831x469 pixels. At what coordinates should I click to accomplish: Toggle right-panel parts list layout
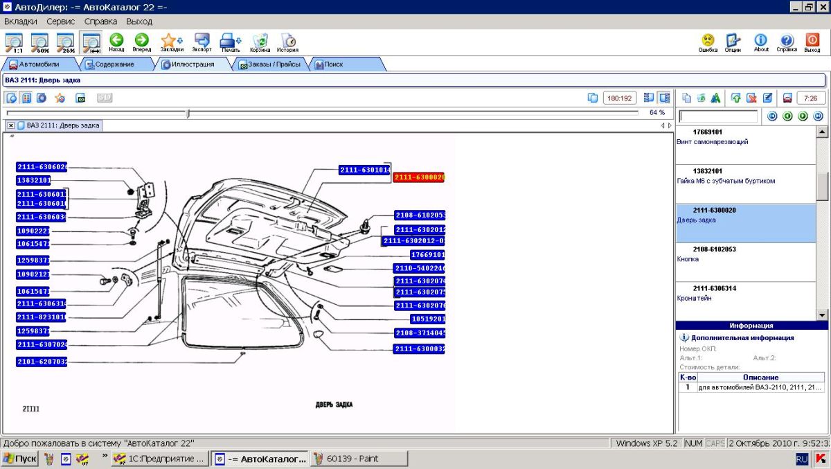(664, 98)
